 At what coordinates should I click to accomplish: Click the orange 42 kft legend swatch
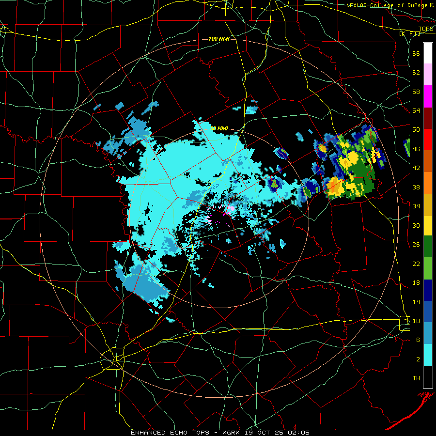[x=428, y=183]
